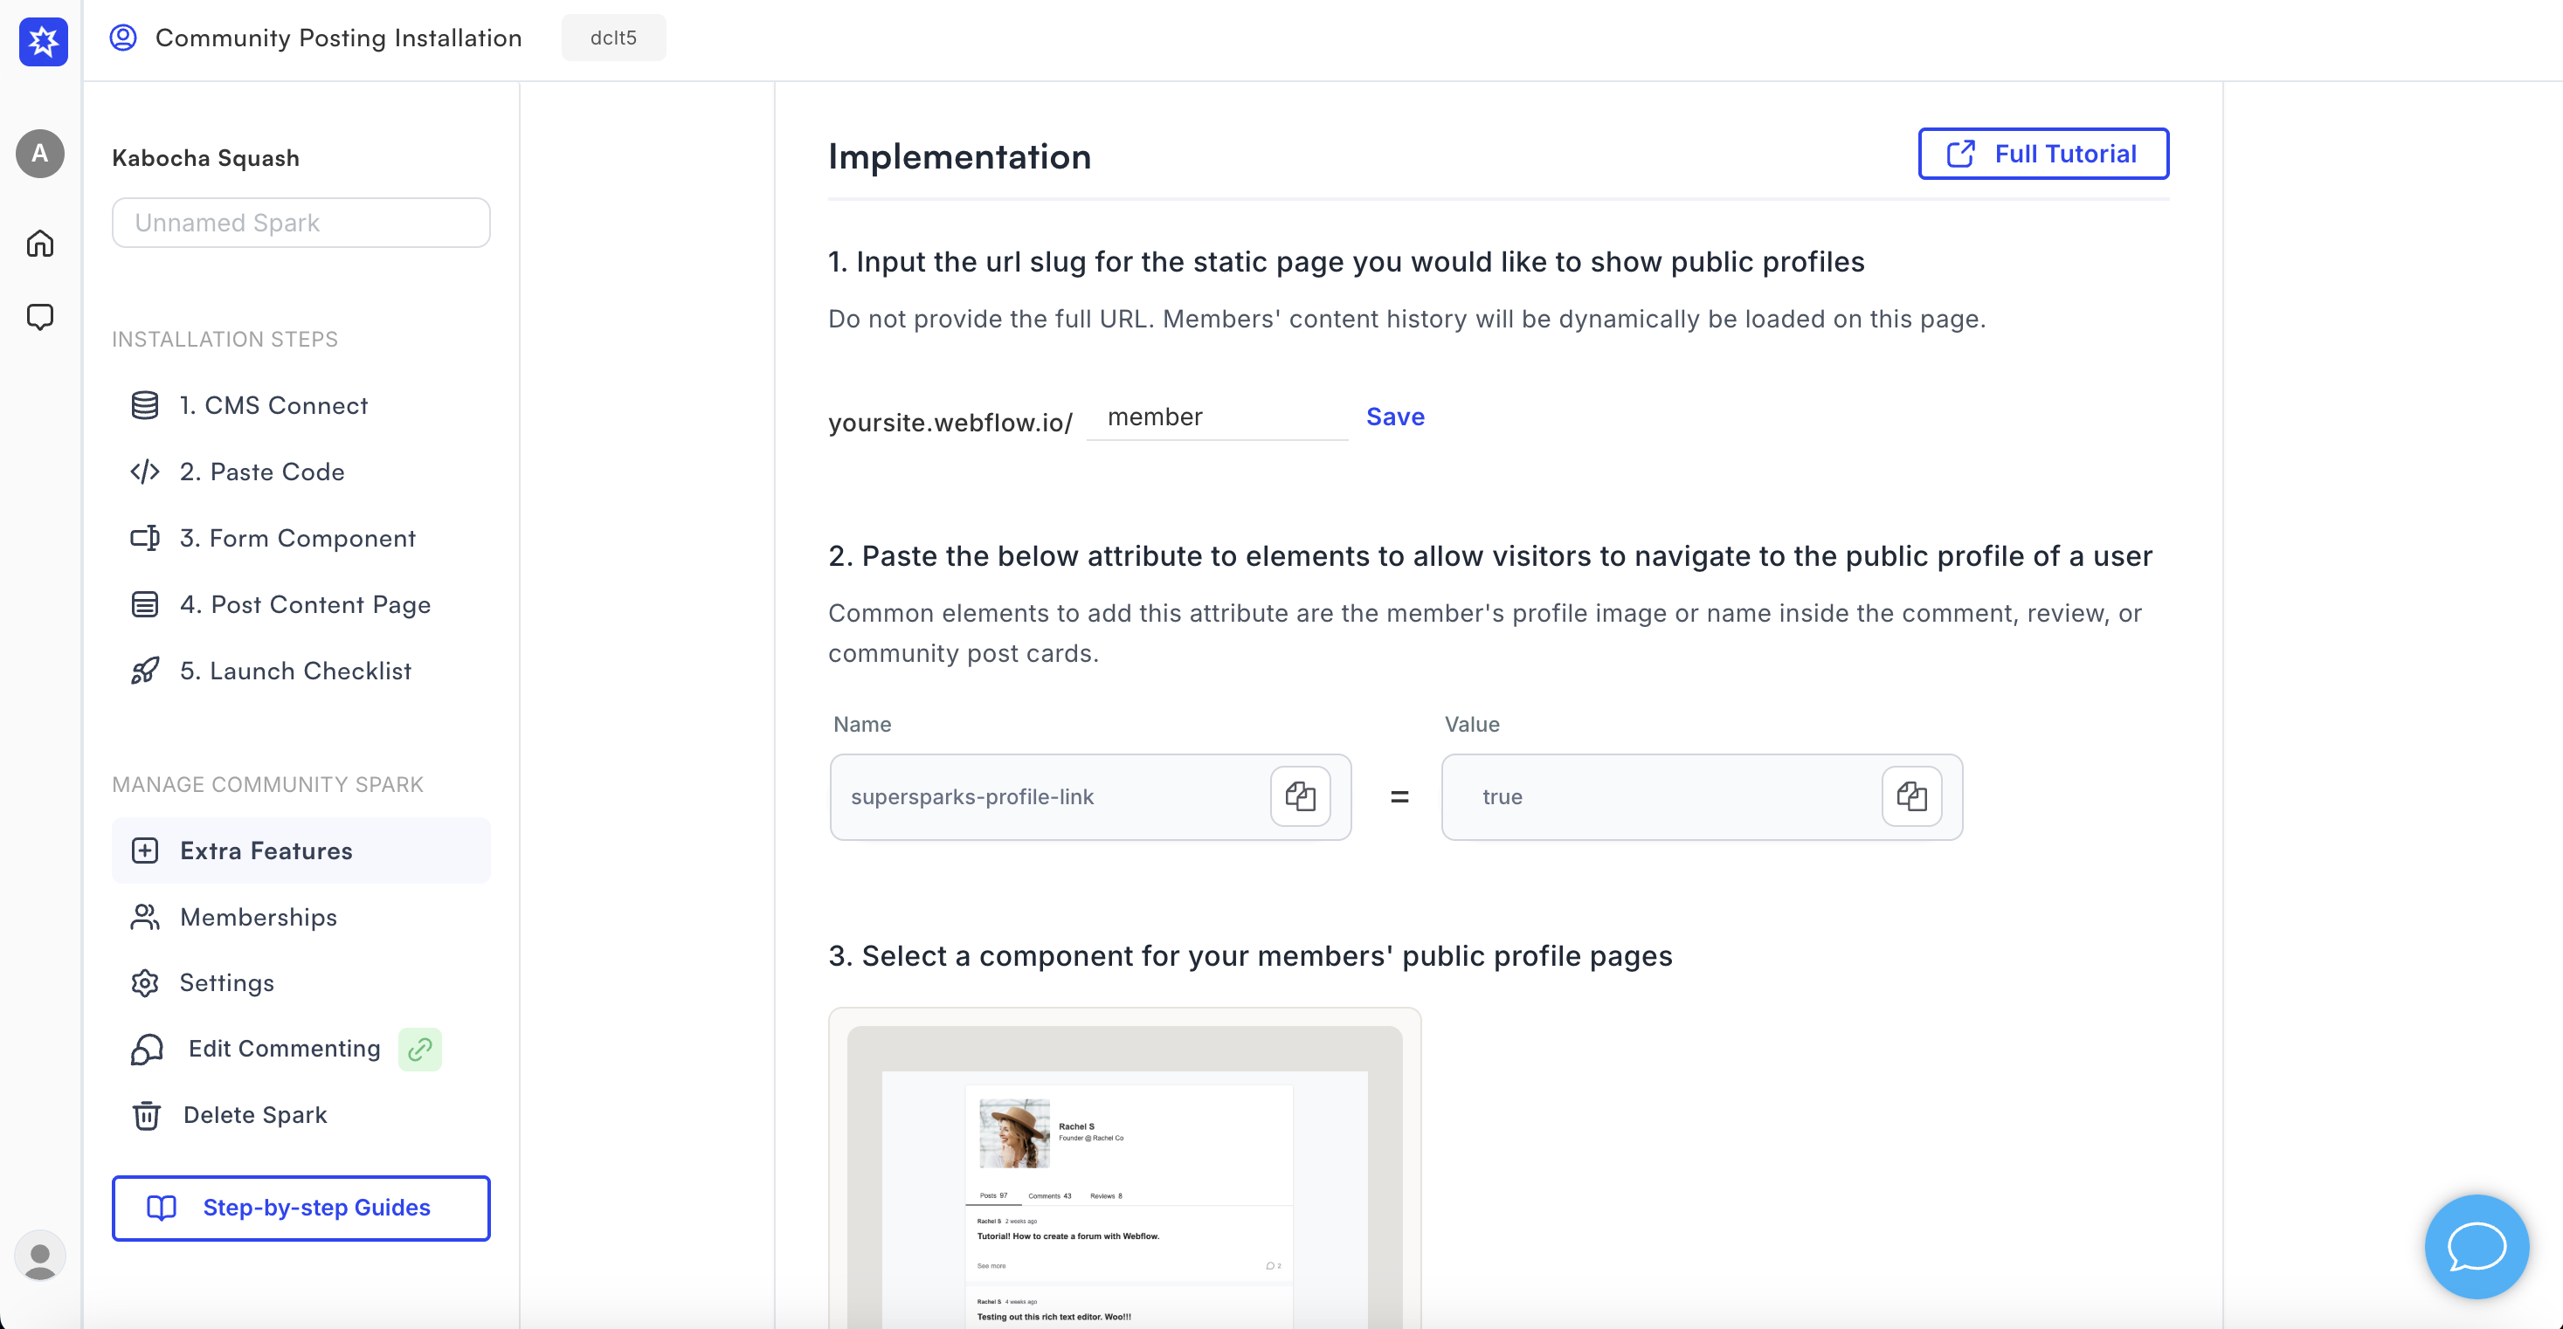Image resolution: width=2563 pixels, height=1329 pixels.
Task: Save the URL slug
Action: point(1394,417)
